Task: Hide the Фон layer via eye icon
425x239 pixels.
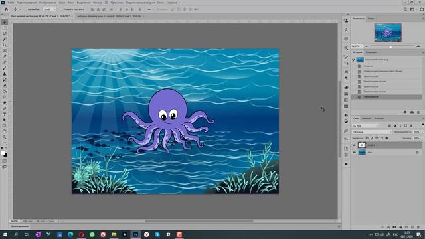Action: point(354,152)
